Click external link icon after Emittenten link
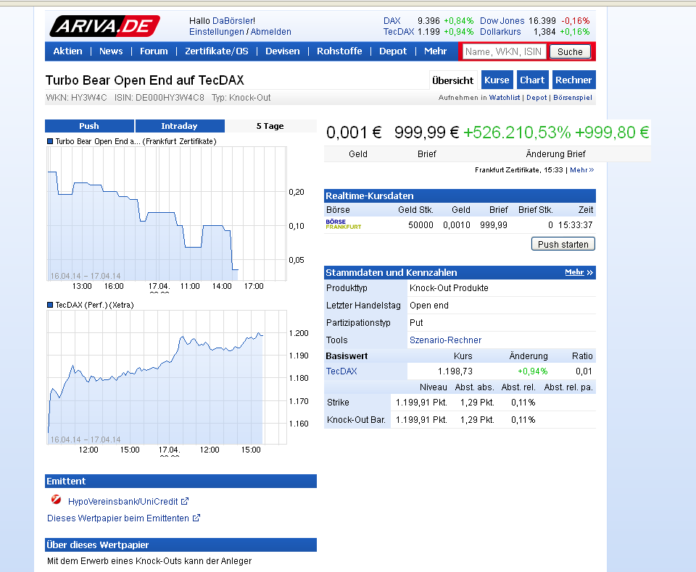The image size is (696, 572). pyautogui.click(x=196, y=518)
